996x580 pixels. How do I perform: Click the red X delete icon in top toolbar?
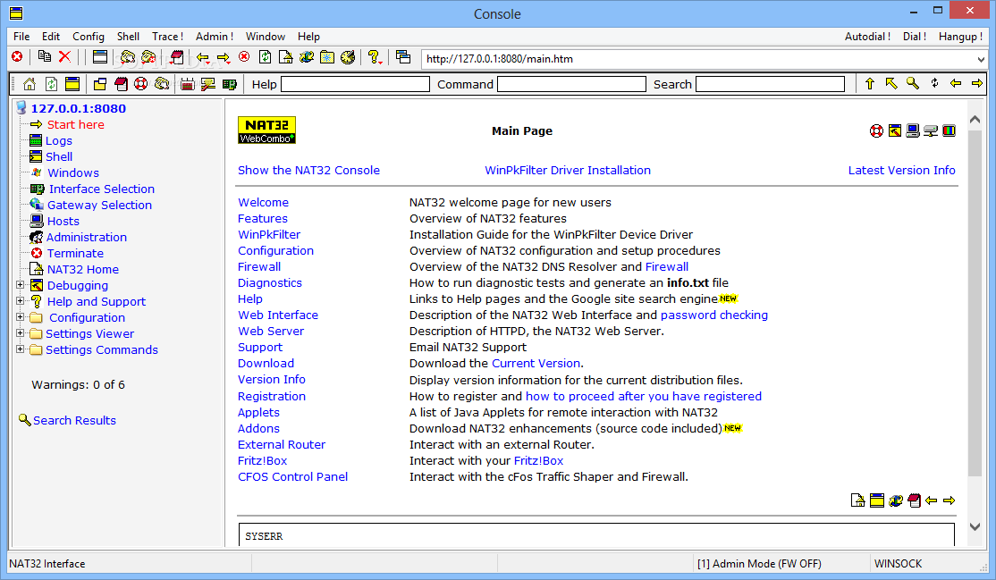pos(64,56)
